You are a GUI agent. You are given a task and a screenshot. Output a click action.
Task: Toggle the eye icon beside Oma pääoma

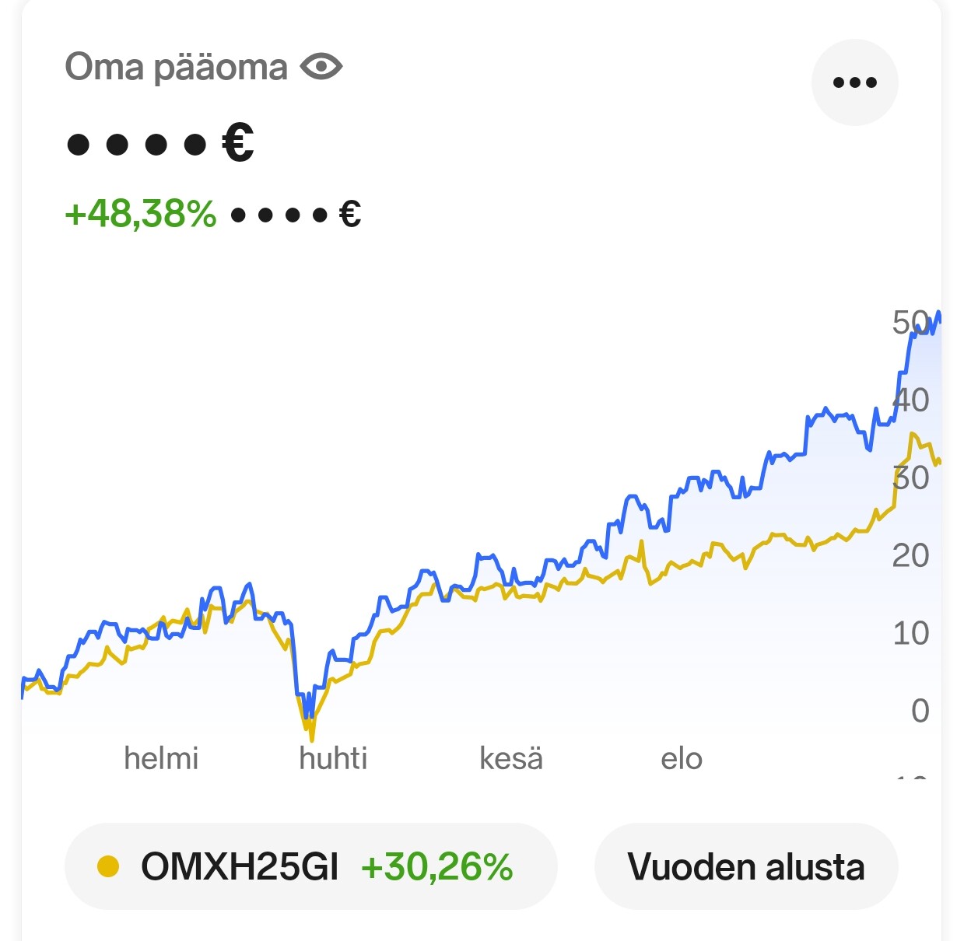pos(321,67)
